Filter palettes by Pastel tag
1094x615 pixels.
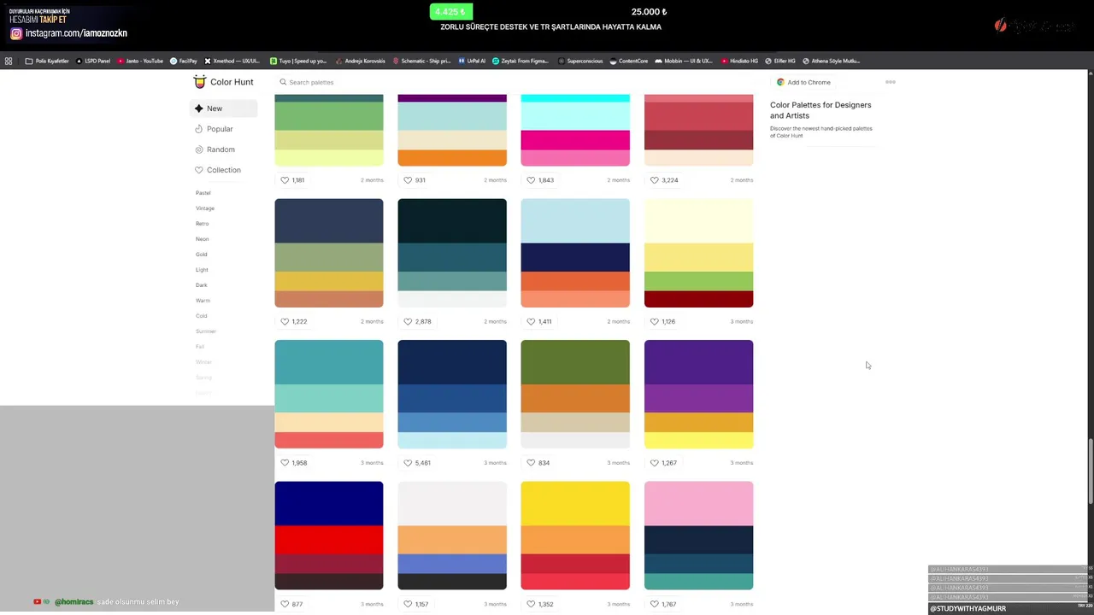pos(203,193)
